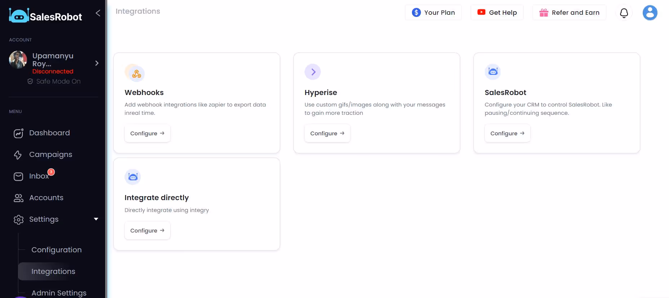Screen dimensions: 669x298
Task: Click the Upamanyu Roy account name
Action: point(53,60)
